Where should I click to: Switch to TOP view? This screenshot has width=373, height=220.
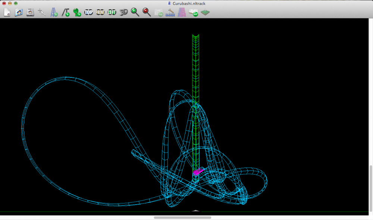coord(88,12)
